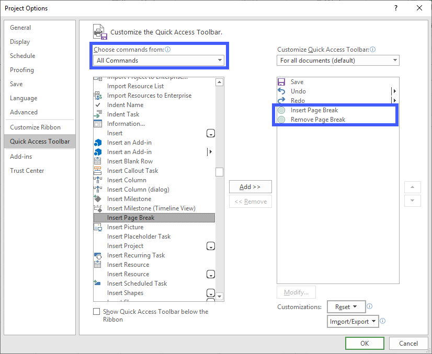
Task: Click the commands list scroll down arrow
Action: point(219,296)
